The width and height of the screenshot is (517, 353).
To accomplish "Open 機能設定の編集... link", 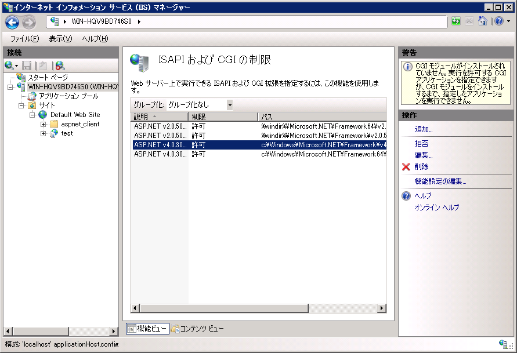I will [x=440, y=181].
